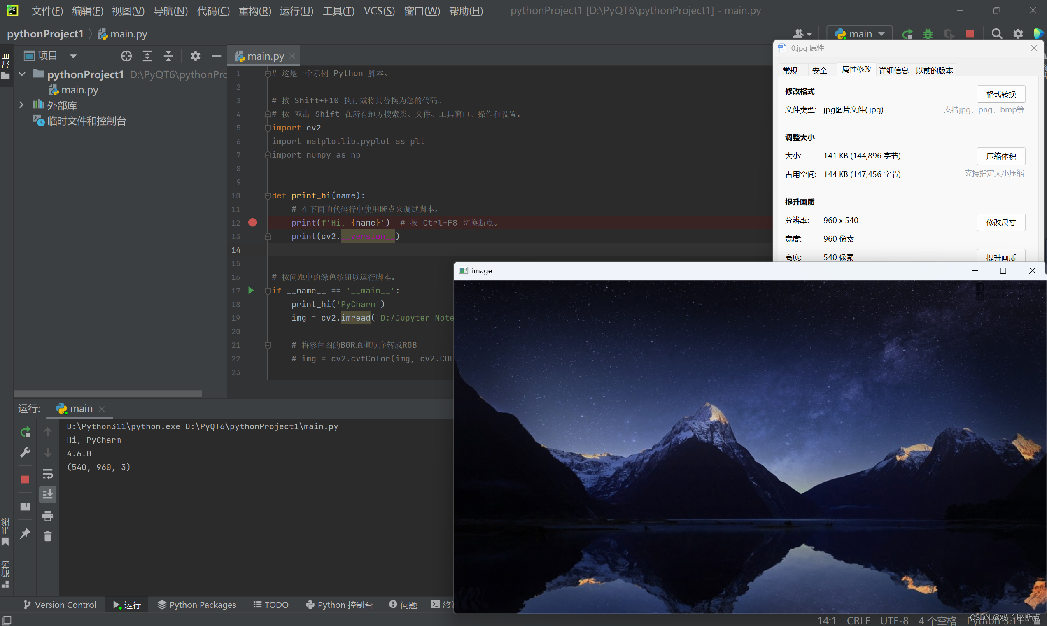Viewport: 1047px width, 626px height.
Task: Open the Python Packages tool window
Action: (196, 605)
